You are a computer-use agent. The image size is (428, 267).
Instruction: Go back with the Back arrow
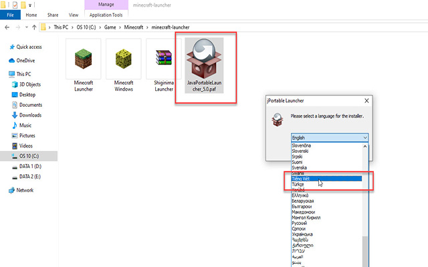click(7, 27)
